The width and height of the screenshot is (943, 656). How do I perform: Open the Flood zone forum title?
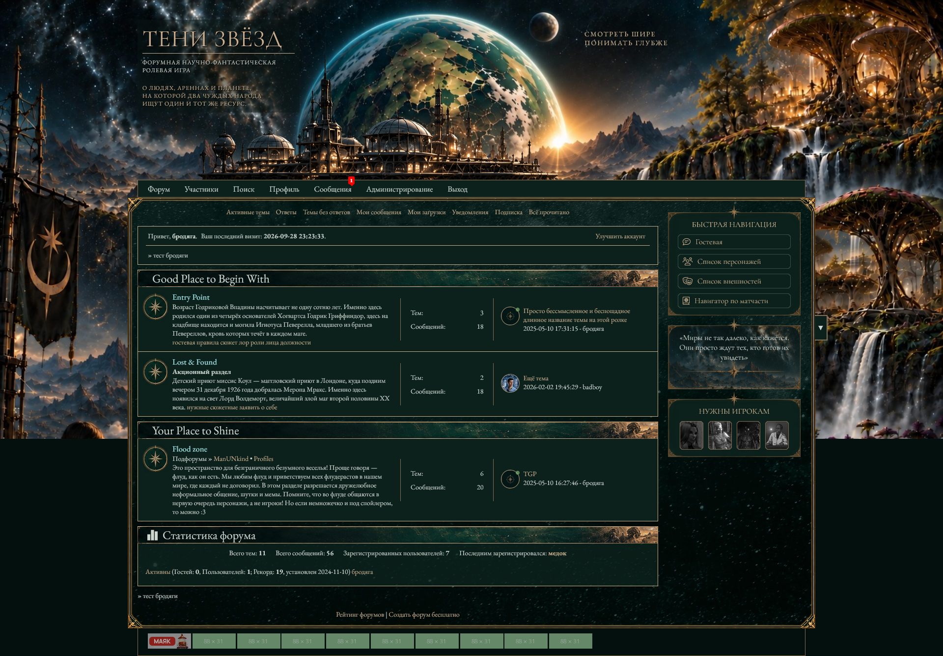(190, 449)
